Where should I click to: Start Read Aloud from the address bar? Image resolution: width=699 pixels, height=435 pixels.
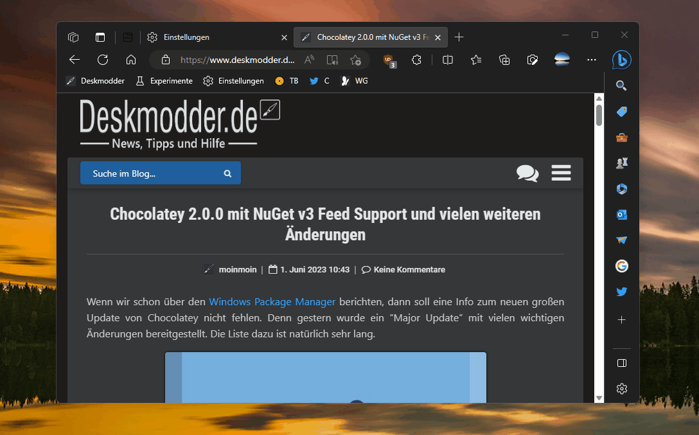click(309, 60)
